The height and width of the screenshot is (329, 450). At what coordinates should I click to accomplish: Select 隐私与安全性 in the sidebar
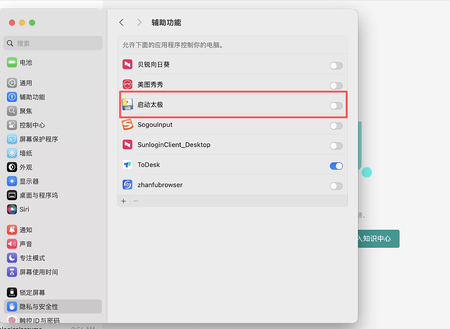[39, 307]
